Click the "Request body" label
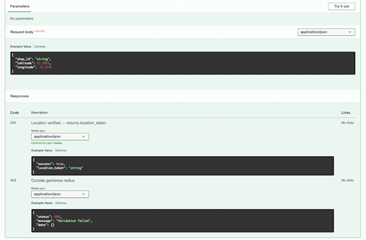The image size is (366, 240). click(22, 32)
